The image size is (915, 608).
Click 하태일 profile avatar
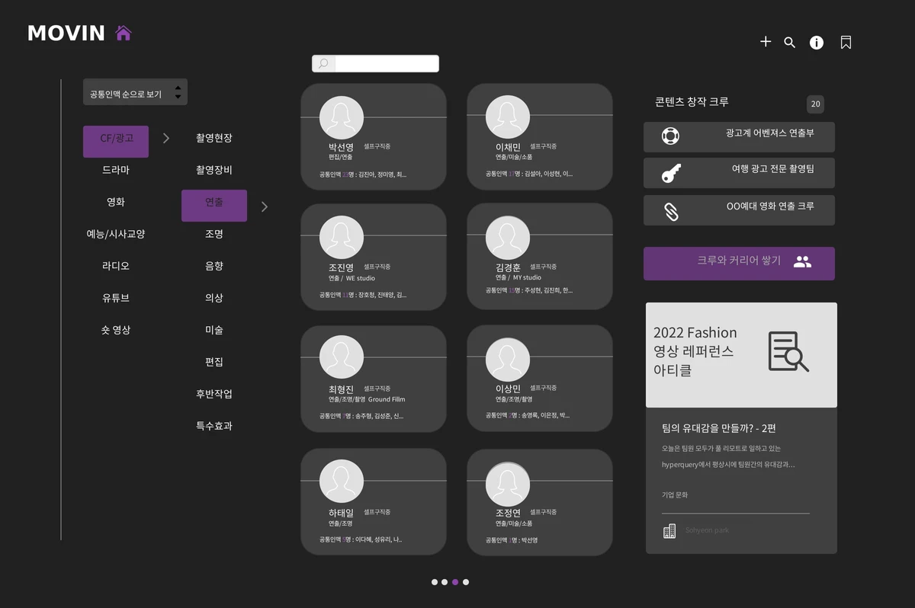(342, 482)
